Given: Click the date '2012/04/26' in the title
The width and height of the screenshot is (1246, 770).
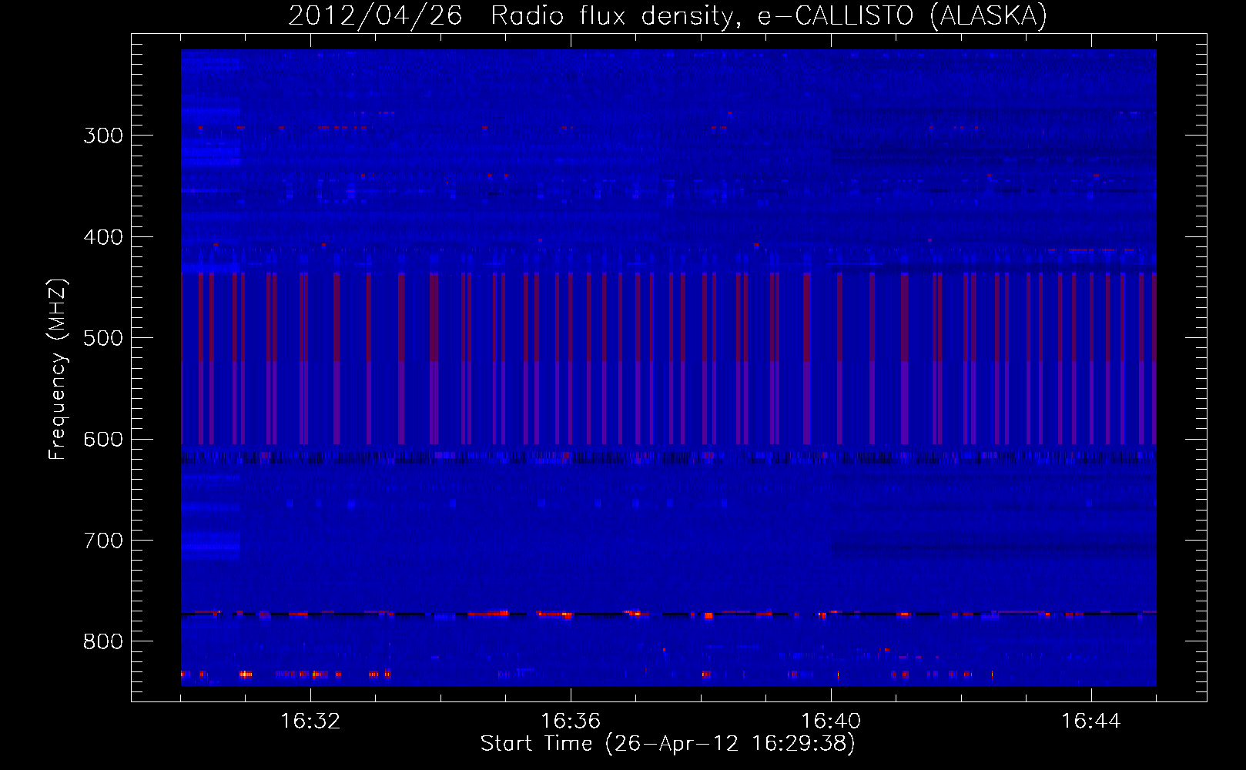Looking at the screenshot, I should 375,16.
